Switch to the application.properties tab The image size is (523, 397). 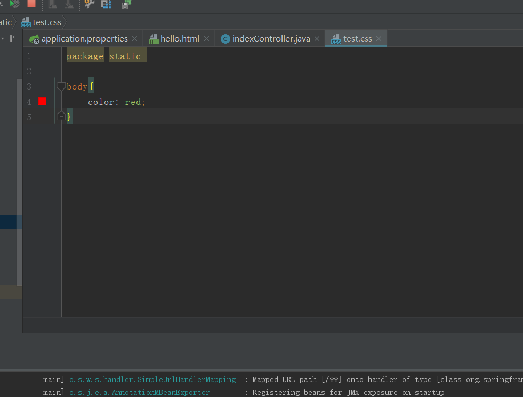click(x=84, y=39)
